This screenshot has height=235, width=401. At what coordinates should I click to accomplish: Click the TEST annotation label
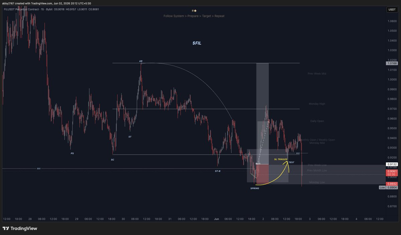pyautogui.click(x=291, y=162)
